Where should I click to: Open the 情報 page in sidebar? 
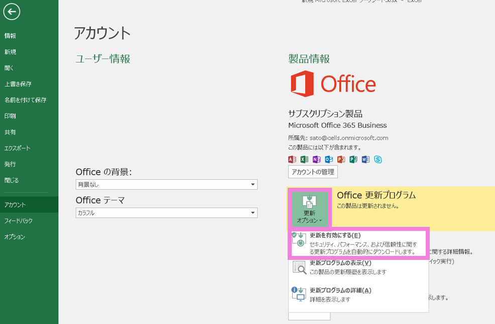pos(11,36)
